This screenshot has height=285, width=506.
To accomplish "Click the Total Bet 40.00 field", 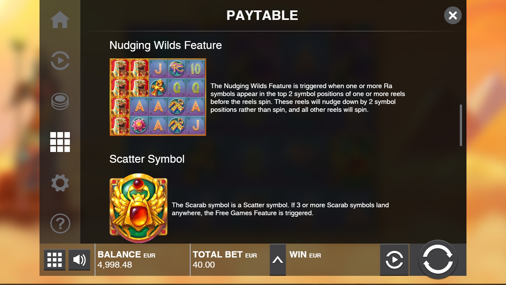I will (230, 260).
